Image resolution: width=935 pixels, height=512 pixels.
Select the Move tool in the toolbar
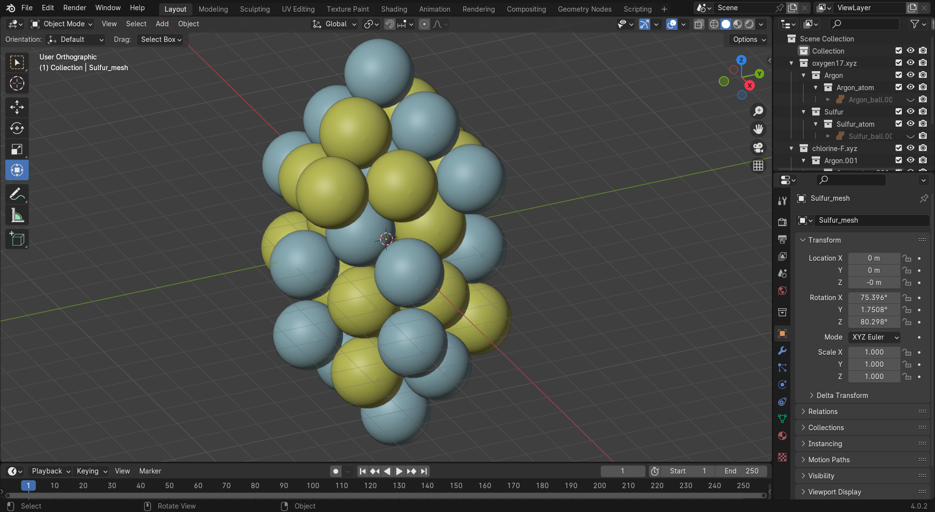click(x=17, y=107)
